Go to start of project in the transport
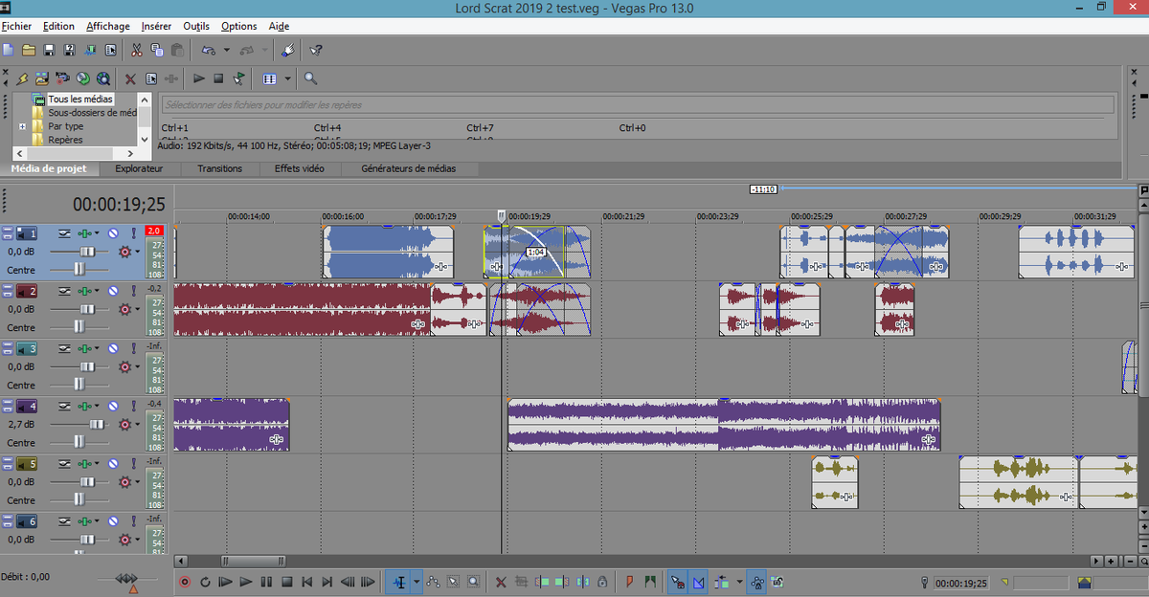 pos(306,582)
